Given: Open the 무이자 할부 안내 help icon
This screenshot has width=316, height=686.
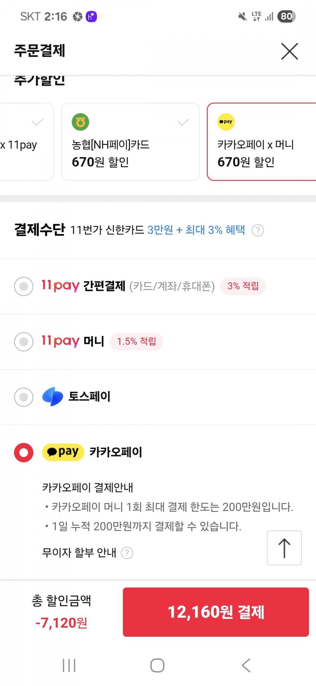Looking at the screenshot, I should pos(127,553).
